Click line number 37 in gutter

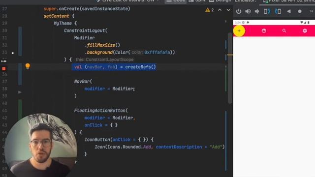coord(4,82)
